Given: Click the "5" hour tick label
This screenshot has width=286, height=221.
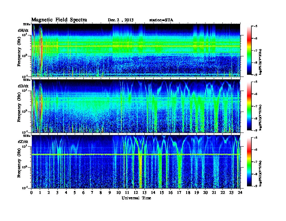Looking at the screenshot, I should pos(75,193).
